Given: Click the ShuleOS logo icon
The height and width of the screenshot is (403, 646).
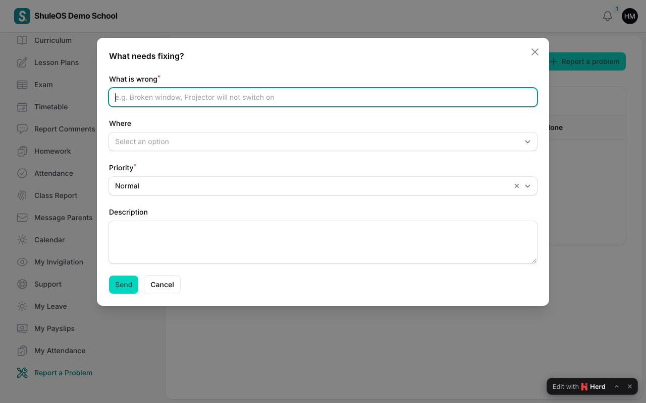Looking at the screenshot, I should pos(22,16).
